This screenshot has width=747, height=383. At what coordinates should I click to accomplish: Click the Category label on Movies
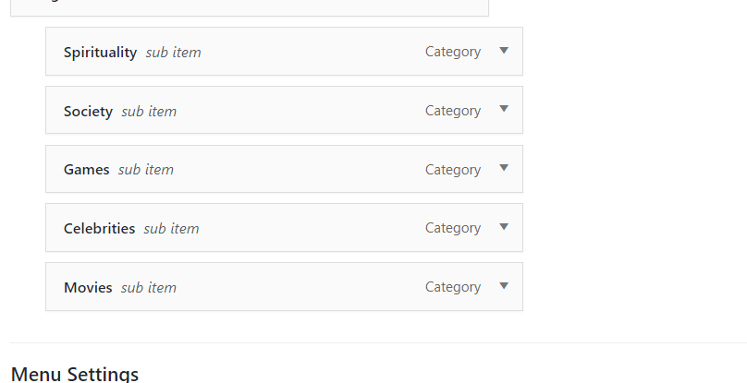click(x=453, y=288)
